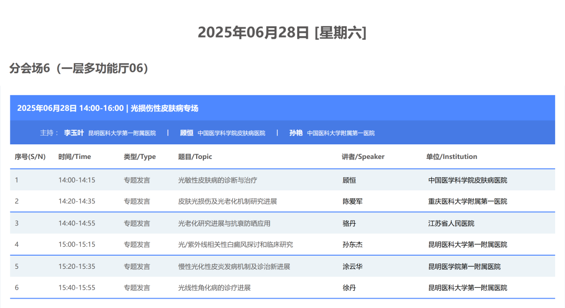The image size is (565, 308).
Task: Click the 专题发言 type label in row 4
Action: (137, 244)
